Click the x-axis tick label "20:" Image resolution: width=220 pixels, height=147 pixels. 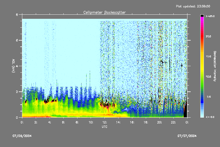[x=160, y=122]
